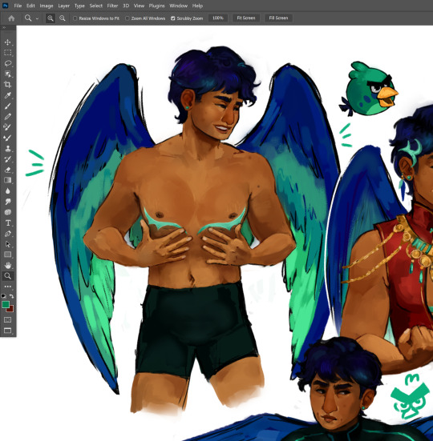Change the screen mode

(7, 331)
